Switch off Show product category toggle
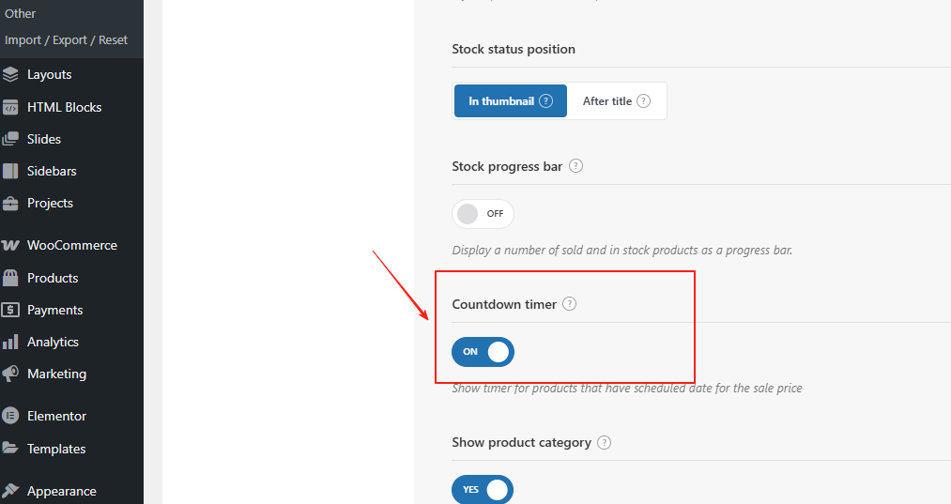The width and height of the screenshot is (951, 504). 483,490
